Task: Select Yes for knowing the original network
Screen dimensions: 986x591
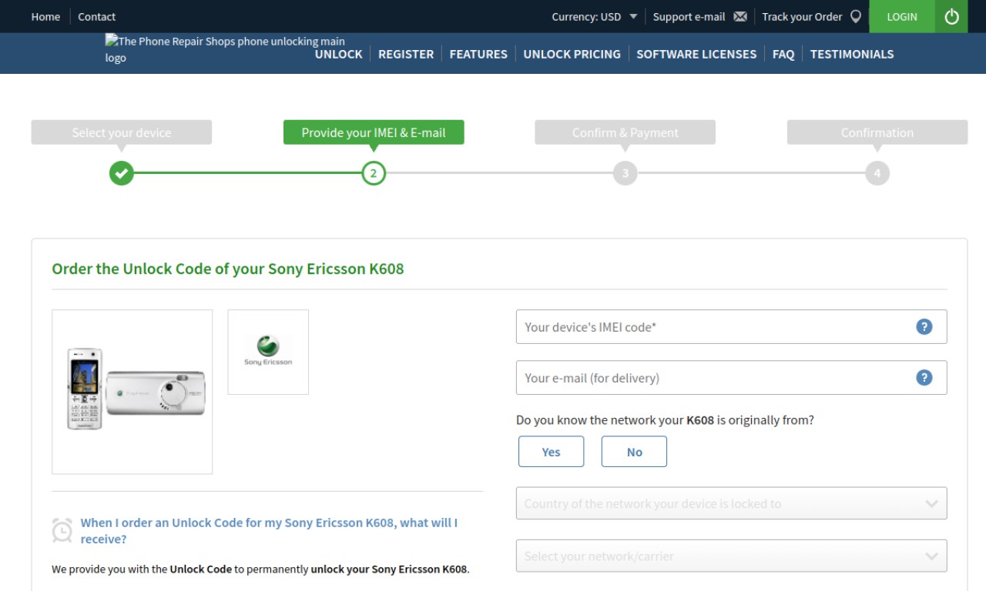Action: tap(551, 452)
